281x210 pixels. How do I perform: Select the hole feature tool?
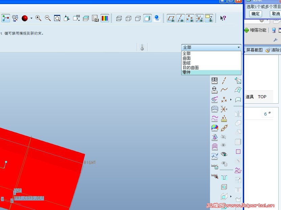tap(224, 178)
